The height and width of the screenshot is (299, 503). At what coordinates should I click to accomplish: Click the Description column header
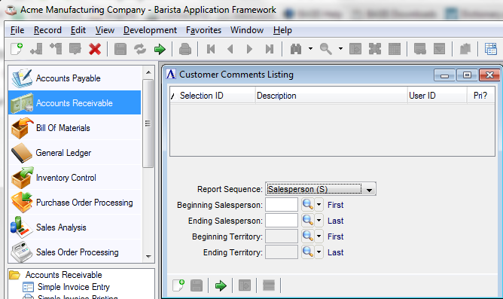(x=331, y=96)
